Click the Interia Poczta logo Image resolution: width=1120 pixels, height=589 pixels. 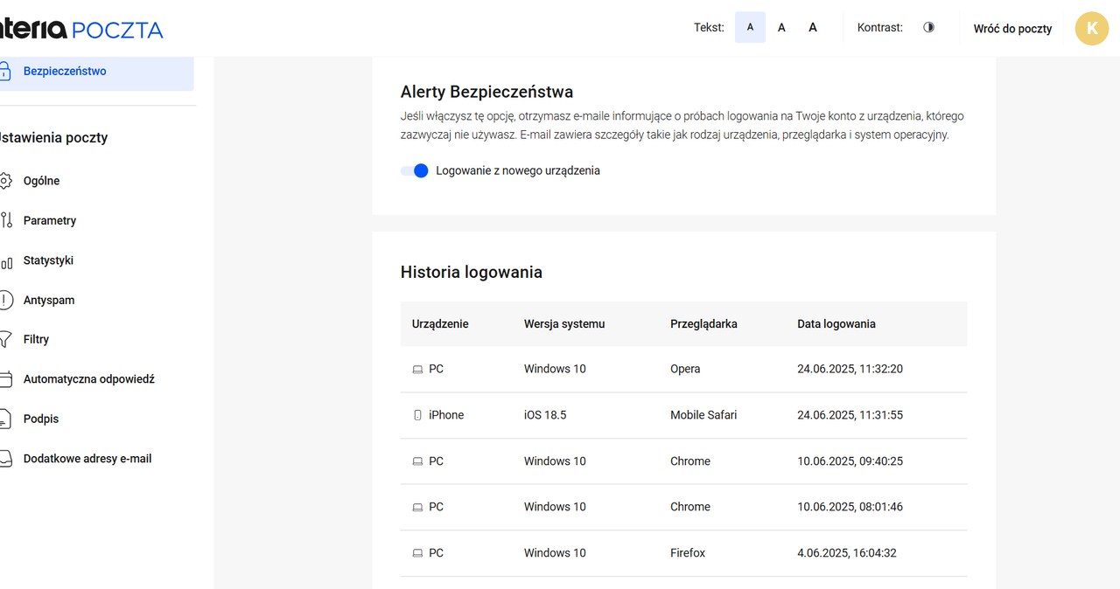[81, 29]
